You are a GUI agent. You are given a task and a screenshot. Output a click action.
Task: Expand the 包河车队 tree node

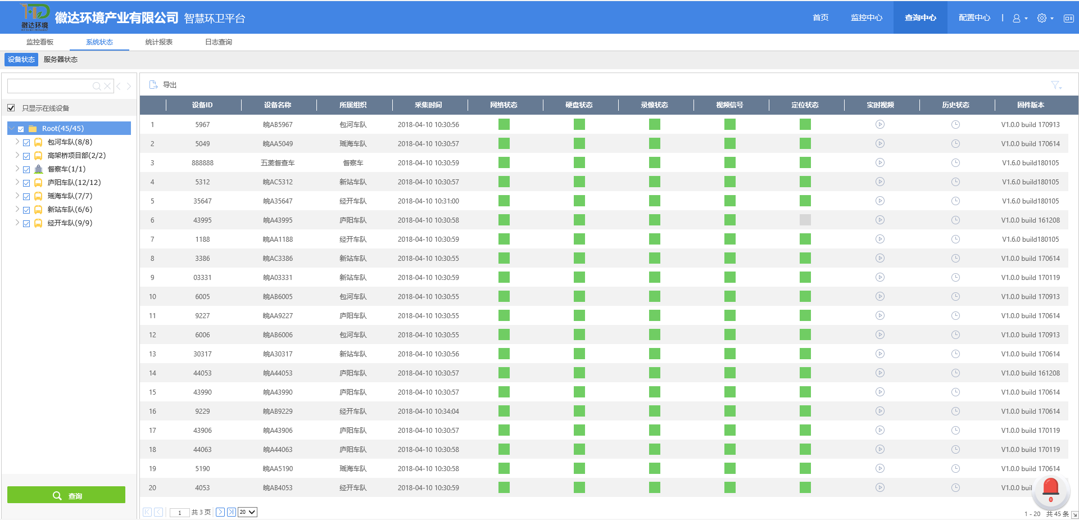point(17,142)
